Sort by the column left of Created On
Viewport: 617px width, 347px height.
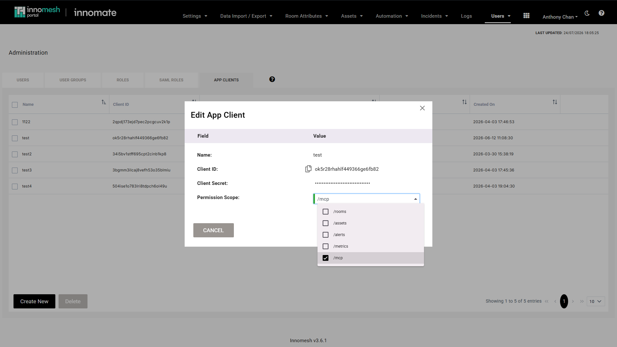pos(465,102)
